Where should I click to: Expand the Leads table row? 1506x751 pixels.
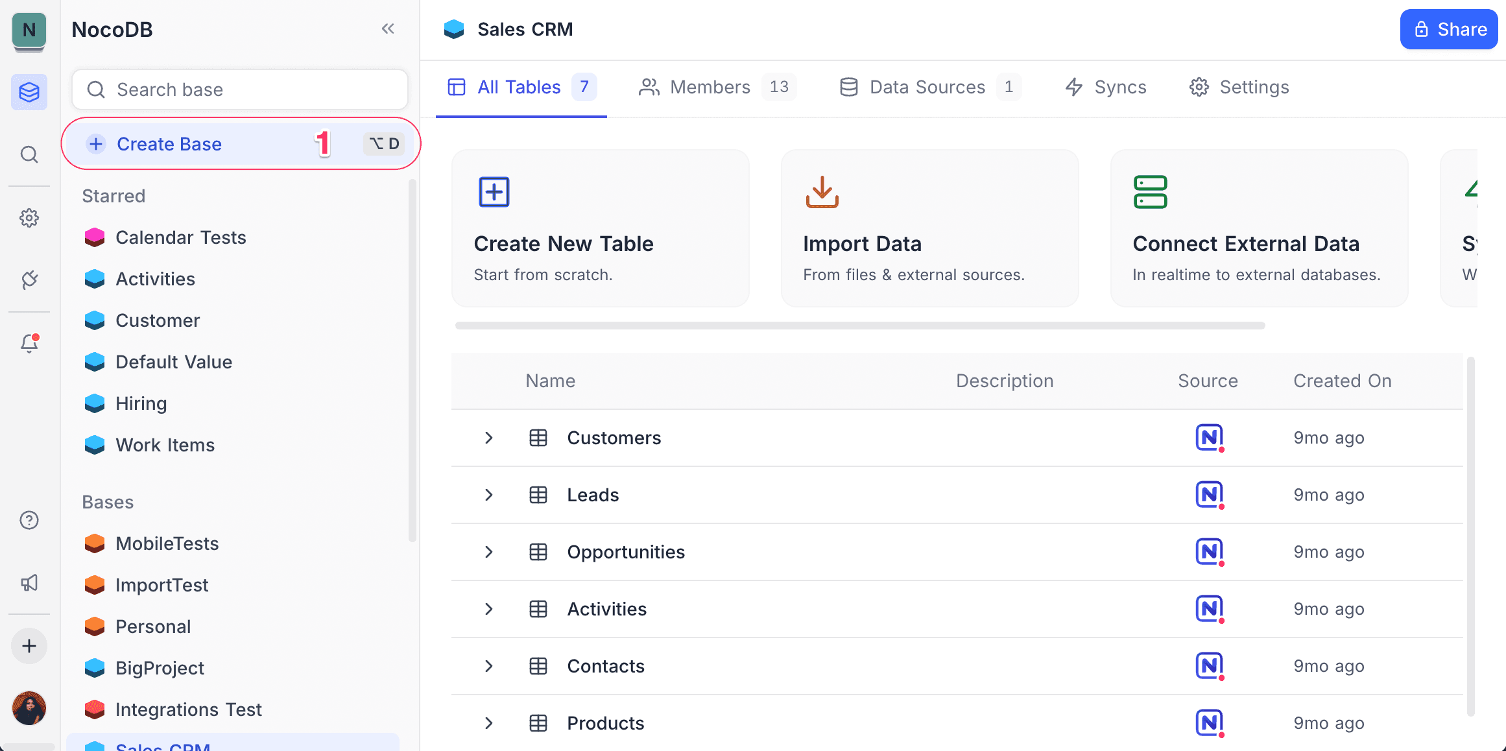pyautogui.click(x=488, y=495)
